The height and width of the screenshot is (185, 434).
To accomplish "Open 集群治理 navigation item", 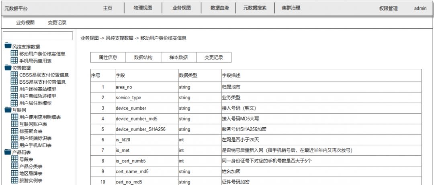I will (291, 8).
